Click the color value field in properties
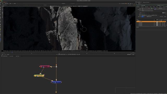 point(152,13)
